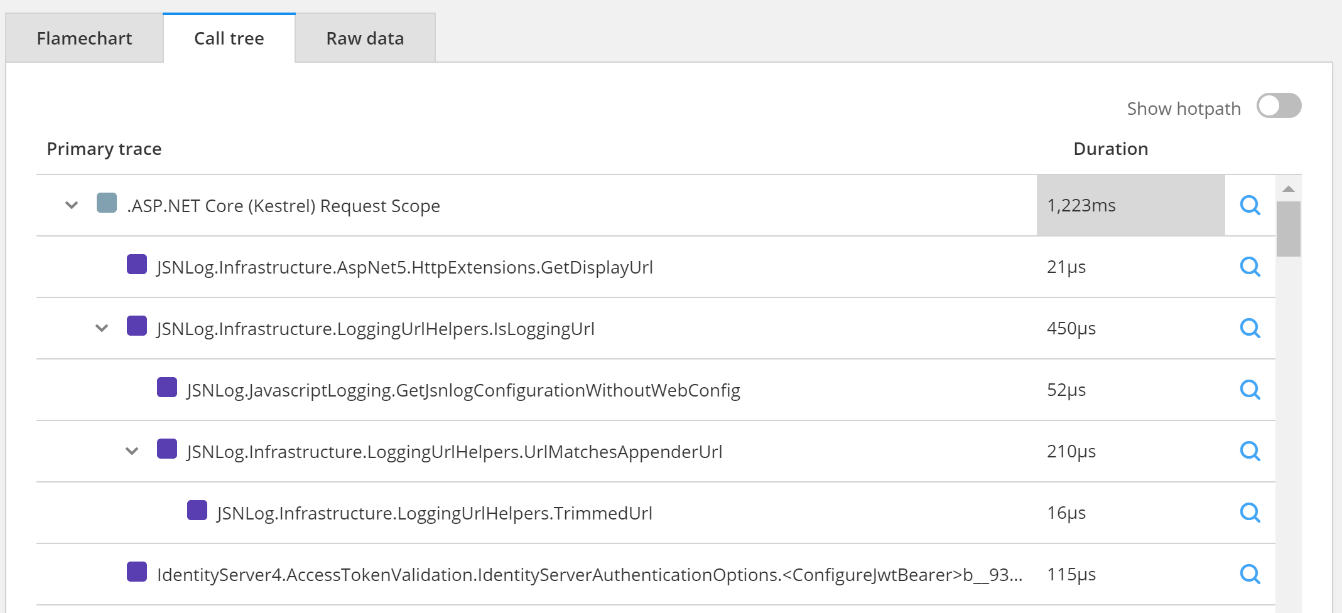
Task: Open magnifier for ASP.NET Core Request Scope row
Action: [1250, 205]
